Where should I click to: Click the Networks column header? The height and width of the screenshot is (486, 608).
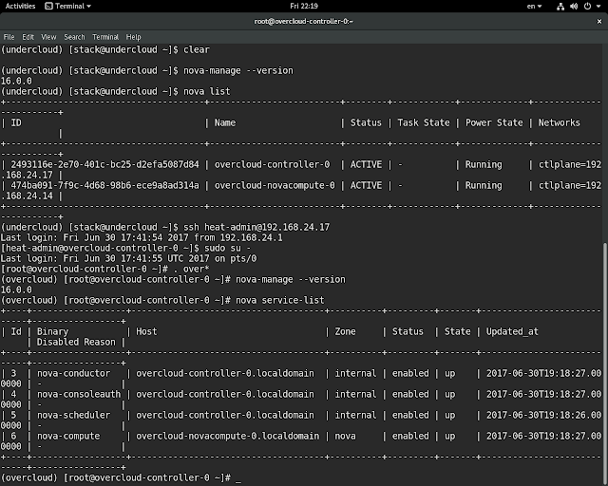[x=560, y=122]
